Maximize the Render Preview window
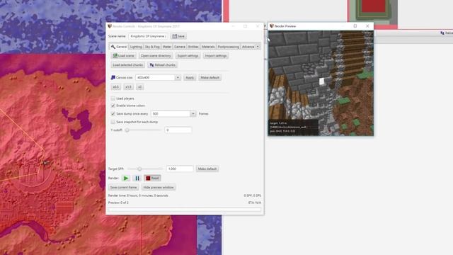Image resolution: width=453 pixels, height=255 pixels. click(x=355, y=26)
